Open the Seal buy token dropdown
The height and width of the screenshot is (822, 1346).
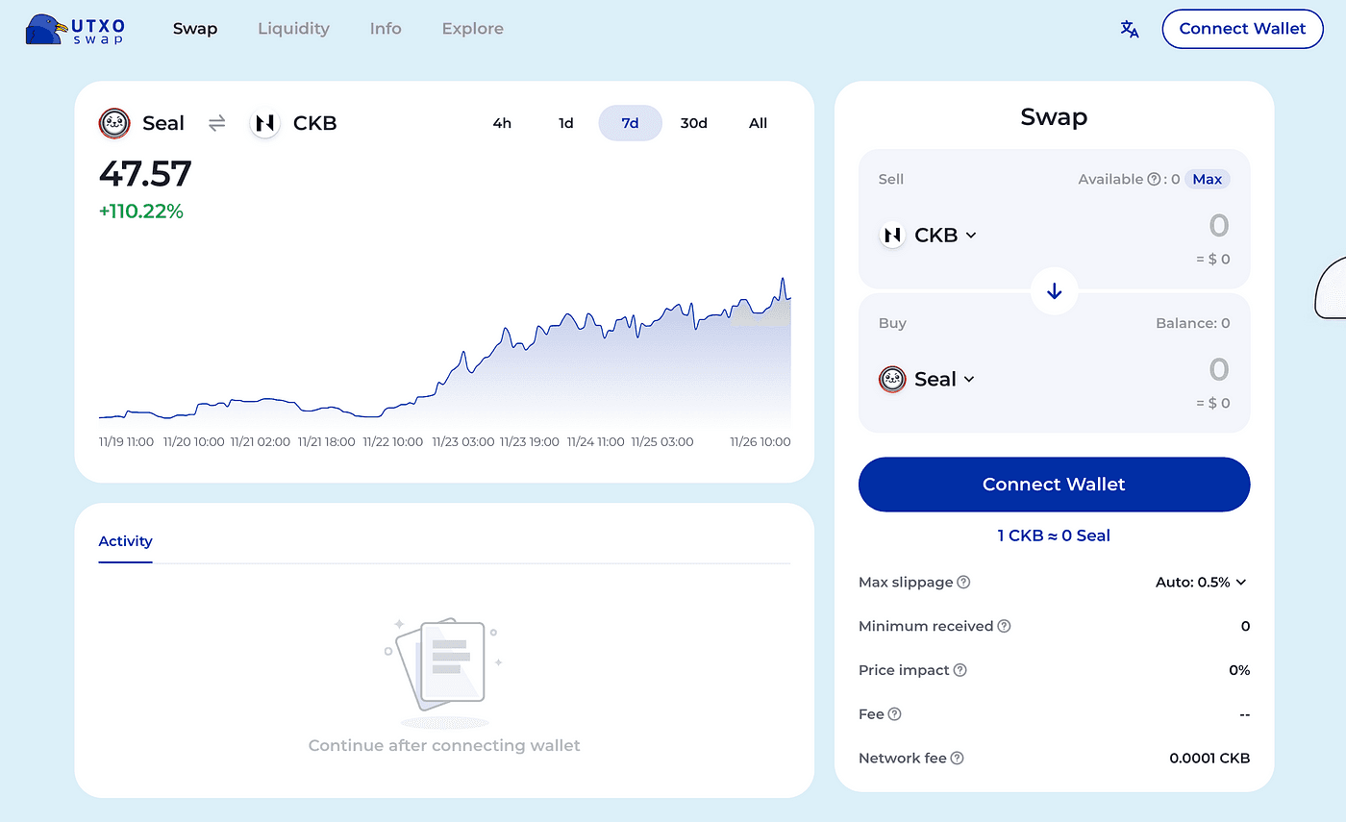point(928,379)
